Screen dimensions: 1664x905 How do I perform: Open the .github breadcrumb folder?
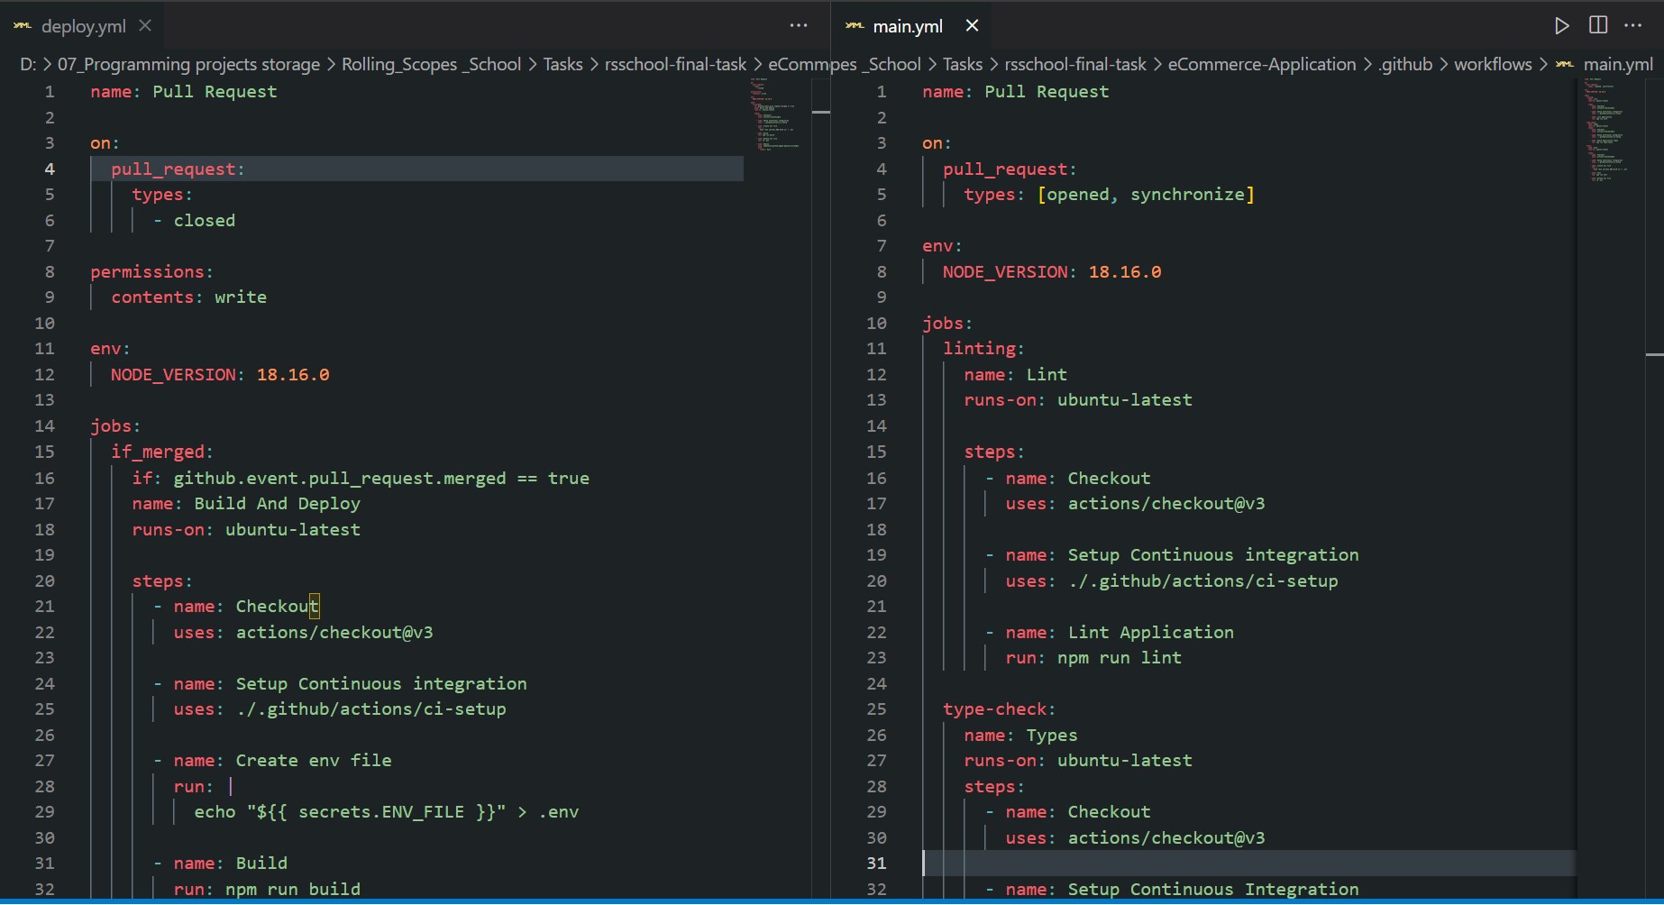(1405, 64)
